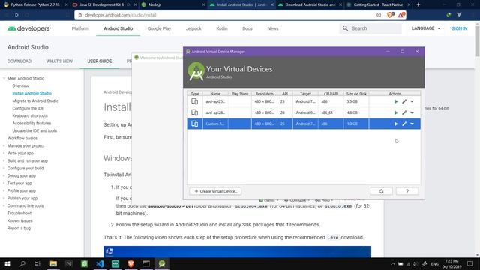The width and height of the screenshot is (480, 270).
Task: Click Android Studio logo in AVD Manager header
Action: (196, 71)
